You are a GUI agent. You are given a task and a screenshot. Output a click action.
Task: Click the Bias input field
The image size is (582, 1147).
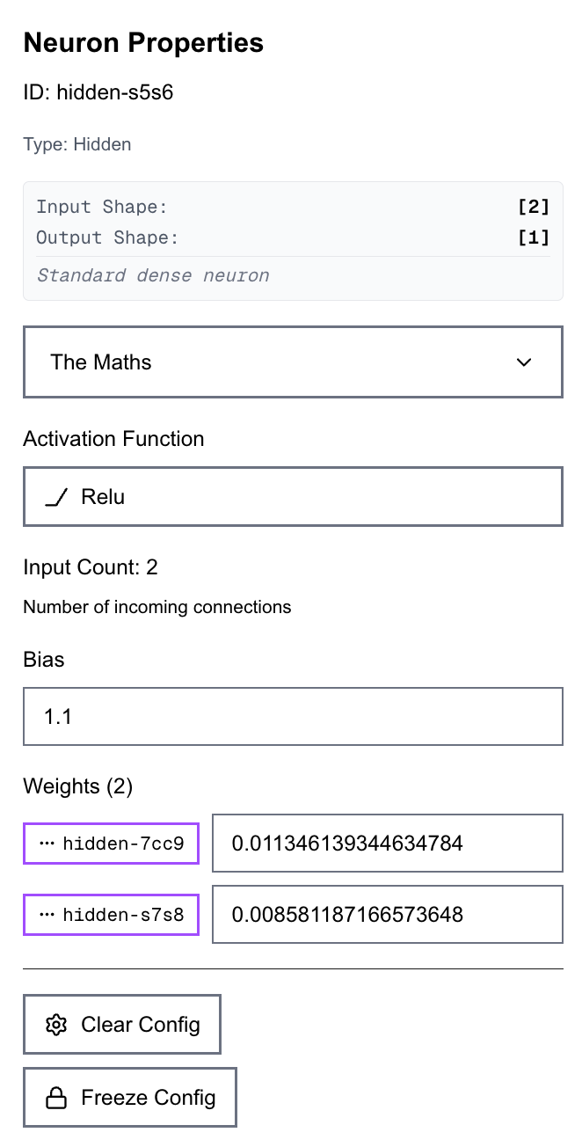pyautogui.click(x=292, y=717)
